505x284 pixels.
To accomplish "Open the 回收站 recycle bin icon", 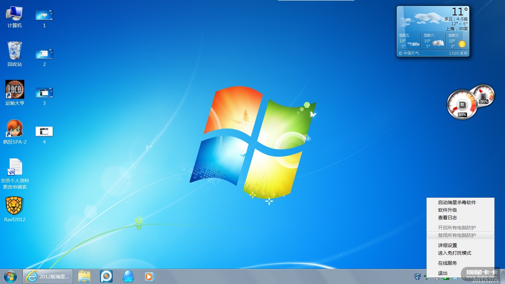I will [15, 54].
